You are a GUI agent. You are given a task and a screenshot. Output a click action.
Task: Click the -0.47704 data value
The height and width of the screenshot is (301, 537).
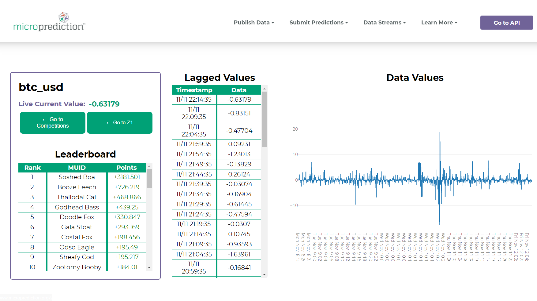click(239, 131)
